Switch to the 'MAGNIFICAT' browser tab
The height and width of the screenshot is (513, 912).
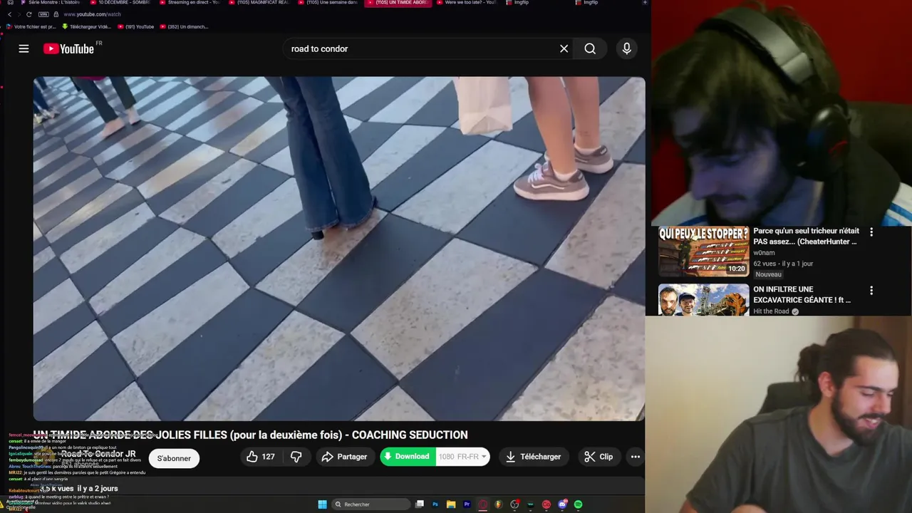[258, 3]
